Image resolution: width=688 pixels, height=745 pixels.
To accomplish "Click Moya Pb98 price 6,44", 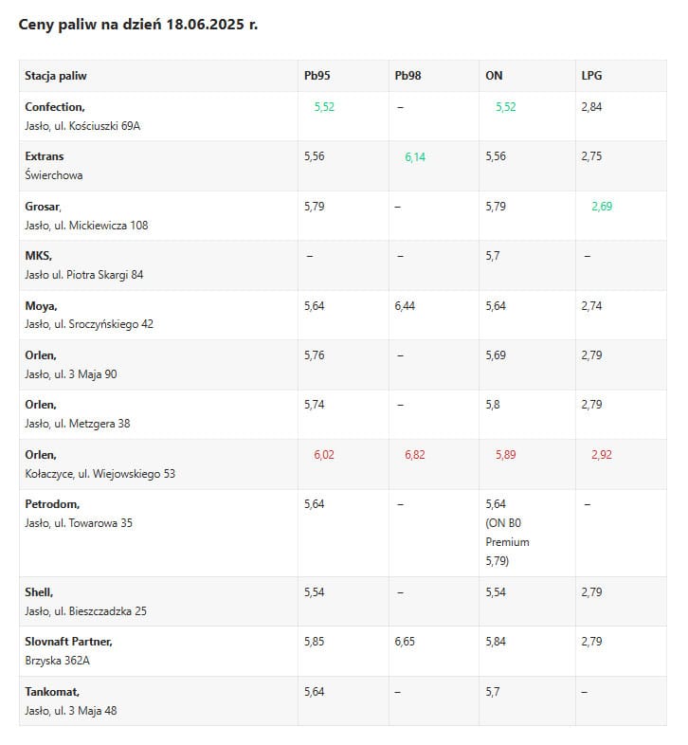I will pyautogui.click(x=406, y=306).
